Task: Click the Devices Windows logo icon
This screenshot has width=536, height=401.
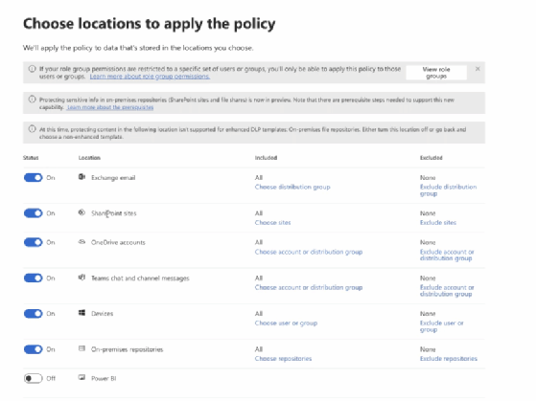Action: [82, 313]
